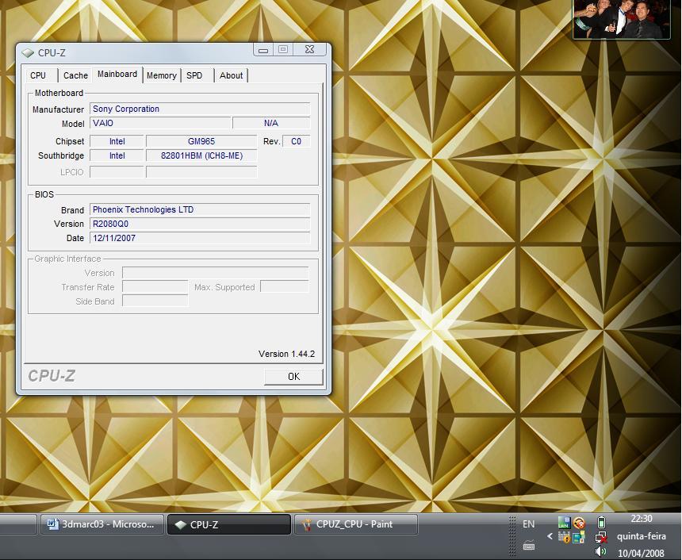Click the N/A field next to Model

[271, 123]
